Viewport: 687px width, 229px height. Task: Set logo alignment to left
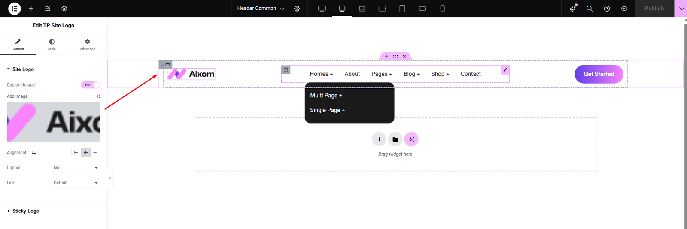click(x=76, y=153)
